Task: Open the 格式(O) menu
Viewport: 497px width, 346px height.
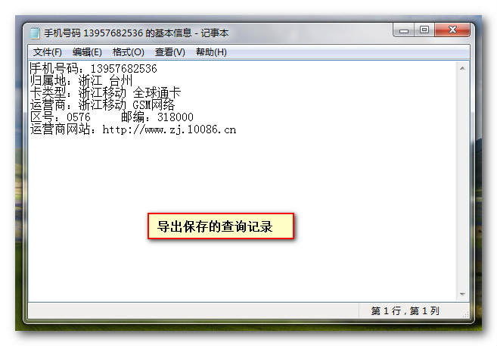Action: pos(129,52)
